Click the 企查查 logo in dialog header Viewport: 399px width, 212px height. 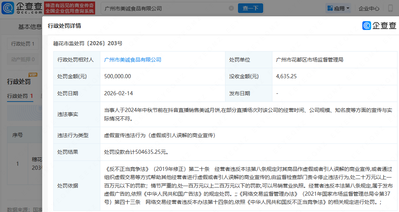pos(379,26)
